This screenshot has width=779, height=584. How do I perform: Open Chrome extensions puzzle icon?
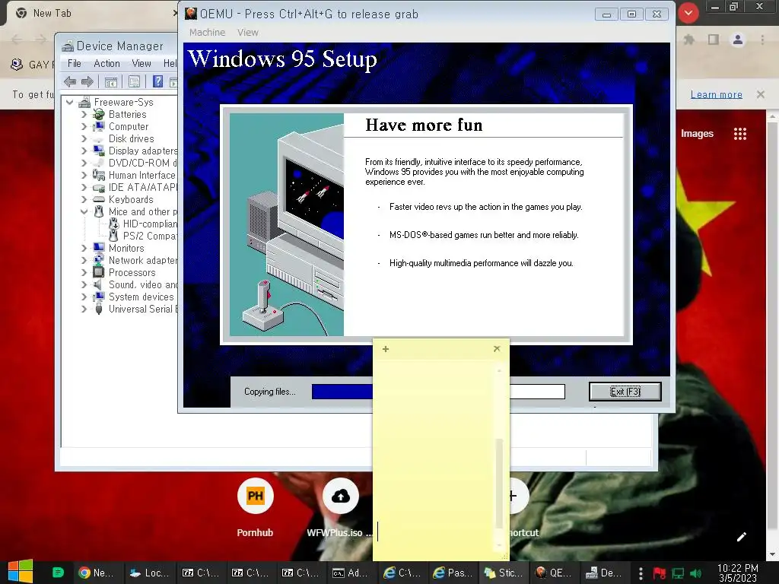point(689,40)
